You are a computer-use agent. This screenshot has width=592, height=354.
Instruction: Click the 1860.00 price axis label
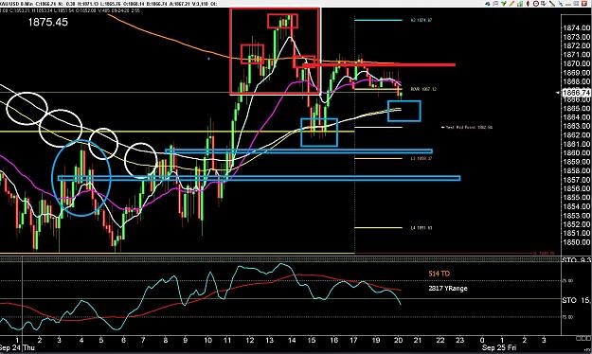click(576, 152)
